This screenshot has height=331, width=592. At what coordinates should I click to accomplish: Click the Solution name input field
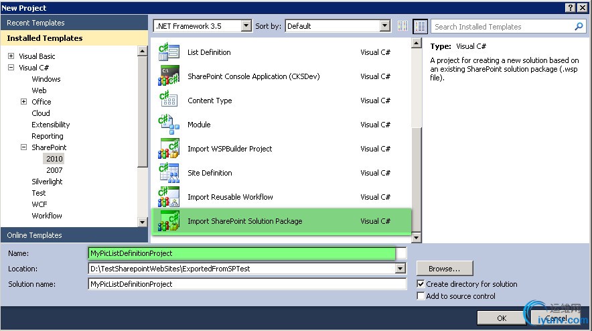pos(247,284)
